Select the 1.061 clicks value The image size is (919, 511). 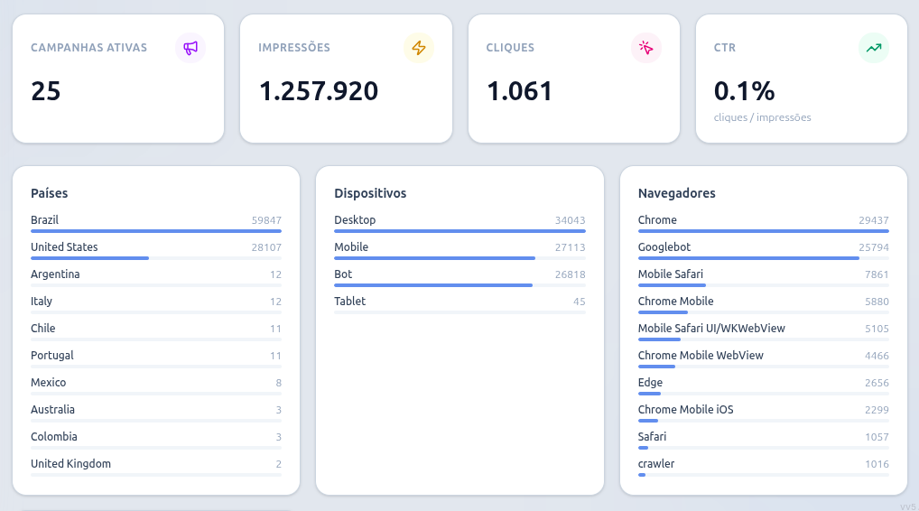point(519,91)
